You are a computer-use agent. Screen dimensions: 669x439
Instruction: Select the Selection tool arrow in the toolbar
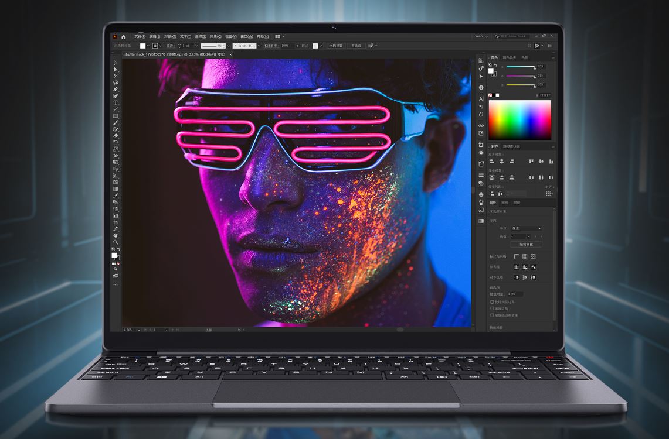click(x=116, y=63)
